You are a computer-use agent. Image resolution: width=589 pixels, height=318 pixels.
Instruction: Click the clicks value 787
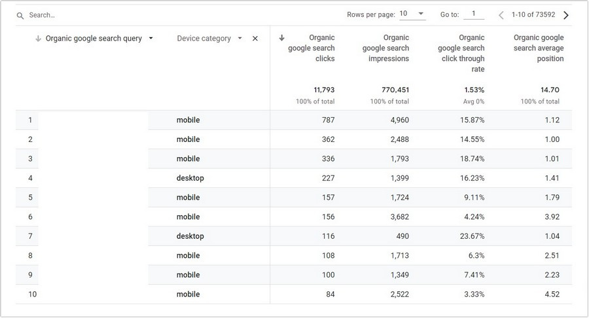click(328, 120)
